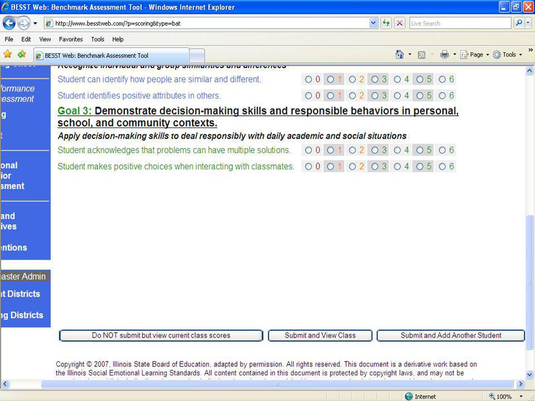Select score 3 for positive choices with classmates
The height and width of the screenshot is (401, 535).
click(x=374, y=167)
